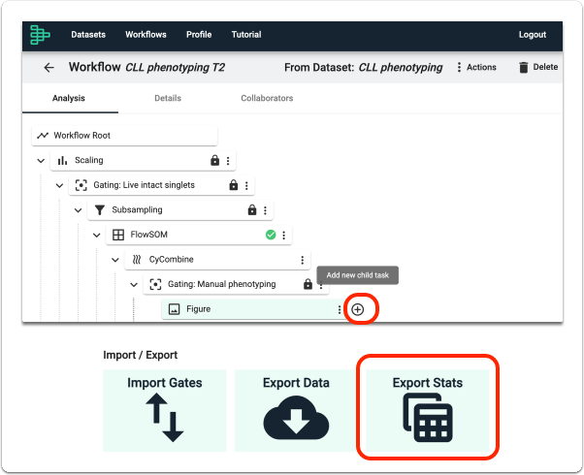584x475 pixels.
Task: Click the Export Stats calculator icon
Action: pyautogui.click(x=428, y=418)
